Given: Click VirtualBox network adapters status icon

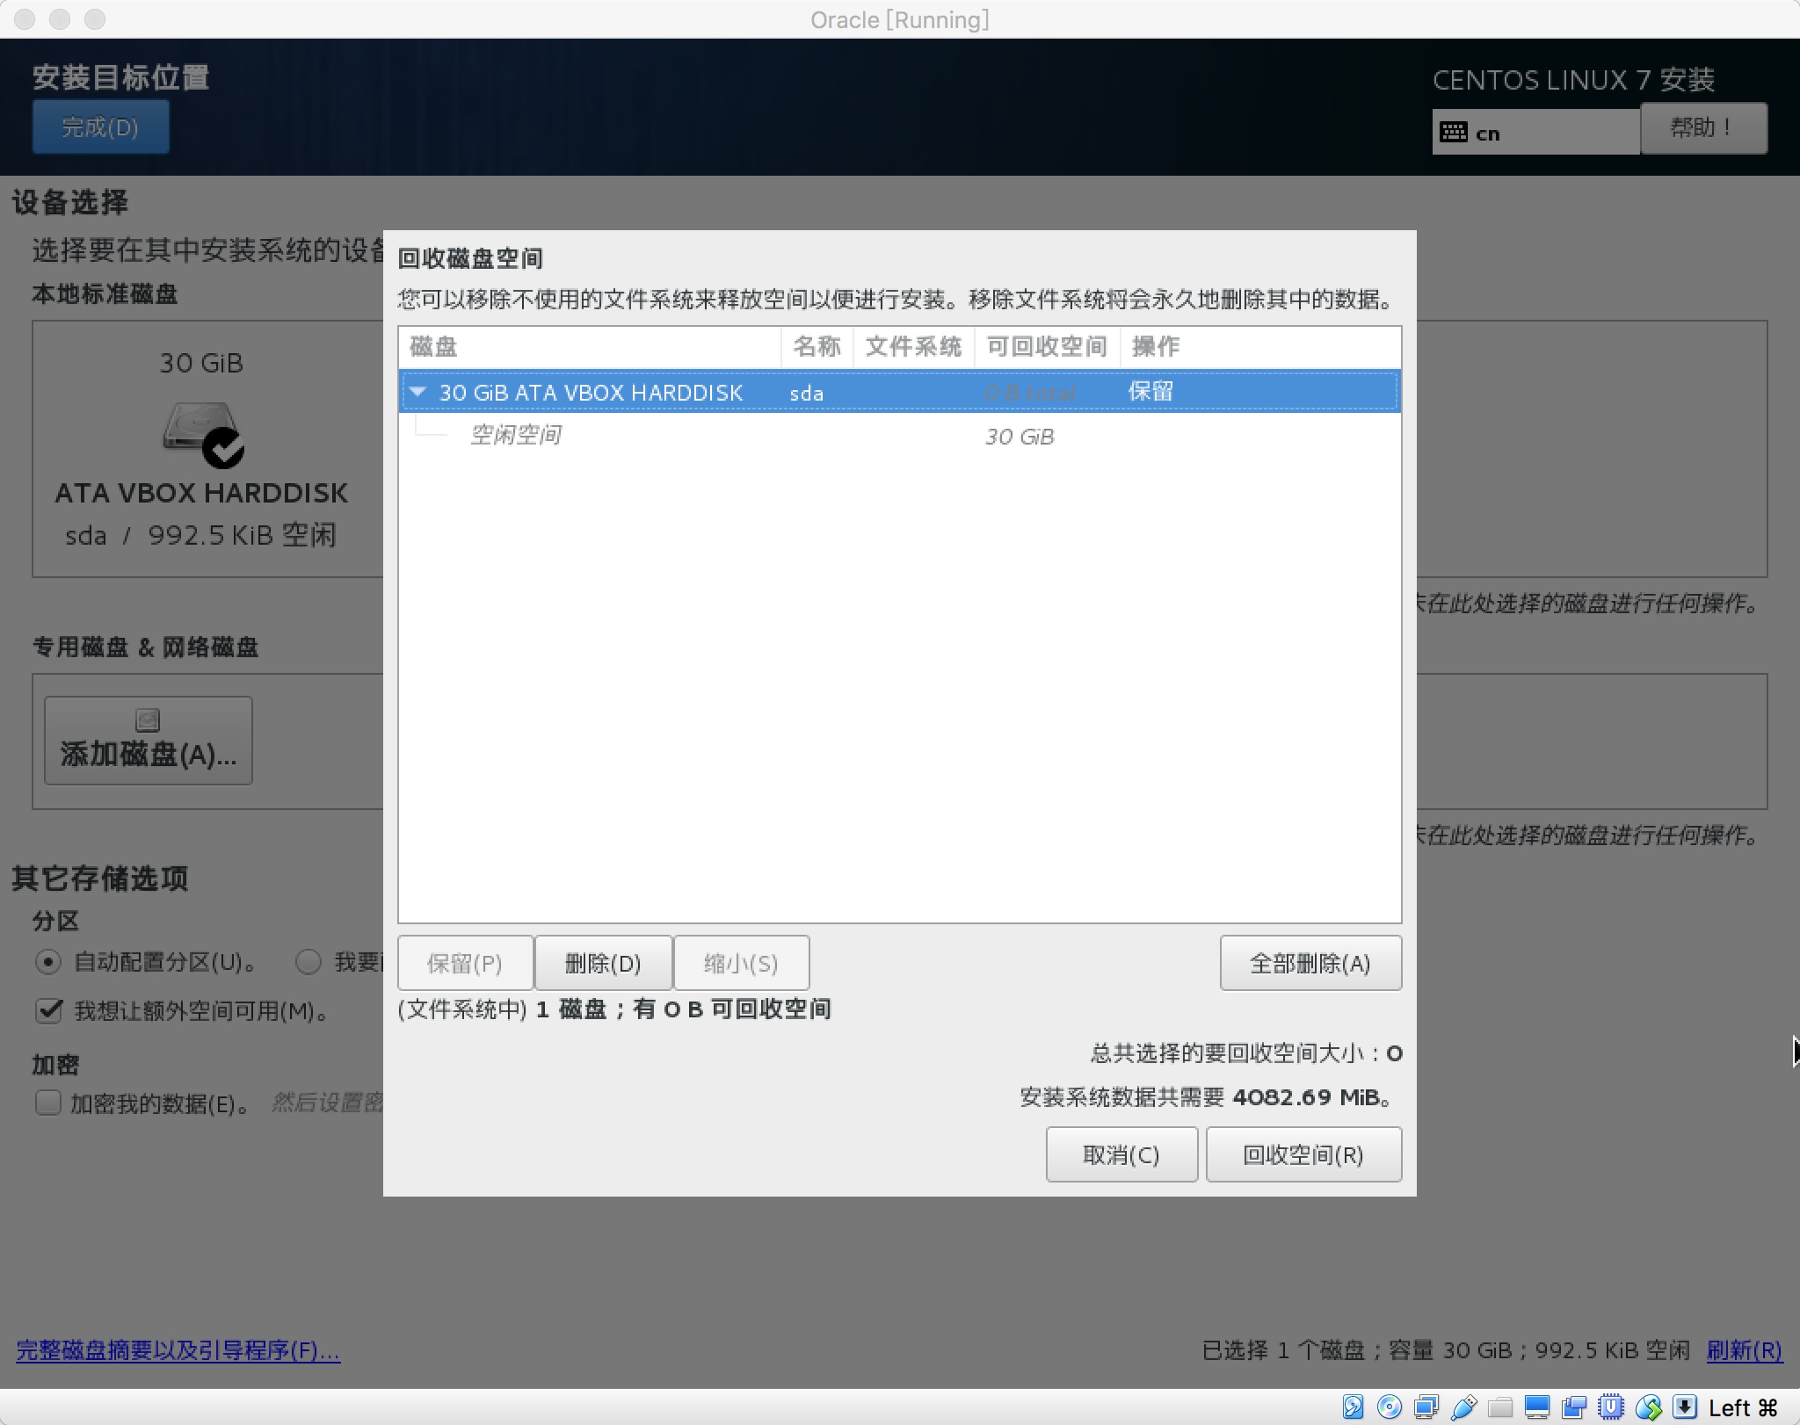Looking at the screenshot, I should [x=1426, y=1407].
